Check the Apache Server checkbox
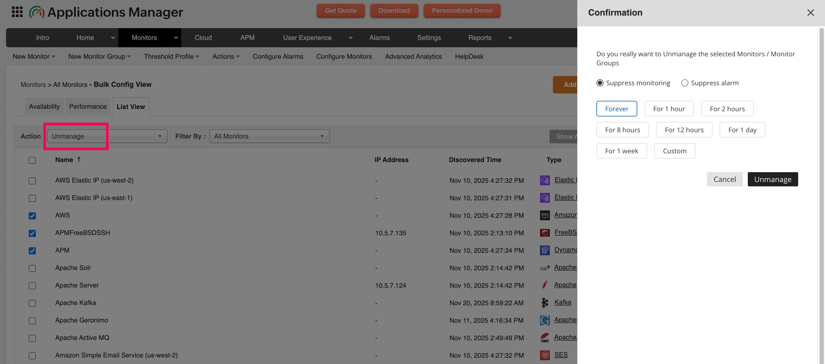The image size is (825, 364). pos(32,286)
